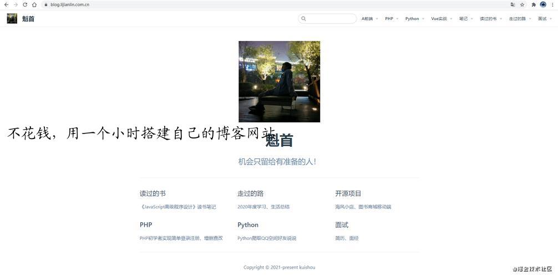This screenshot has height=277, width=558.
Task: Expand the Vue实战 nav dropdown
Action: 442,18
